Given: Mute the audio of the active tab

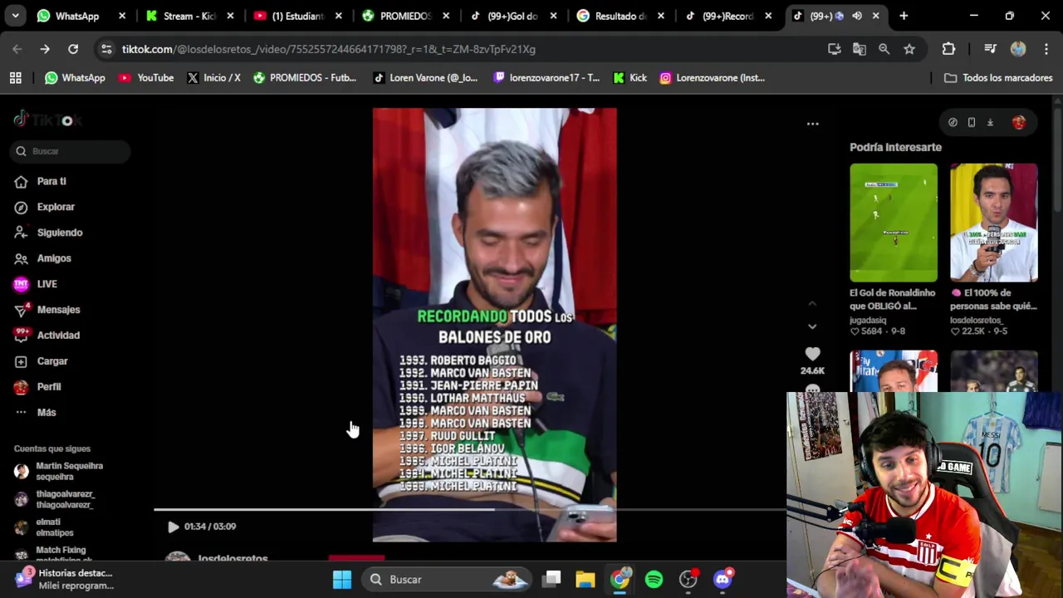Looking at the screenshot, I should [x=857, y=16].
